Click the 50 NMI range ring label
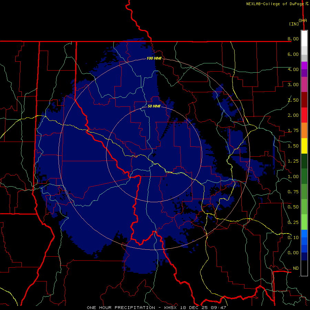 coord(154,106)
